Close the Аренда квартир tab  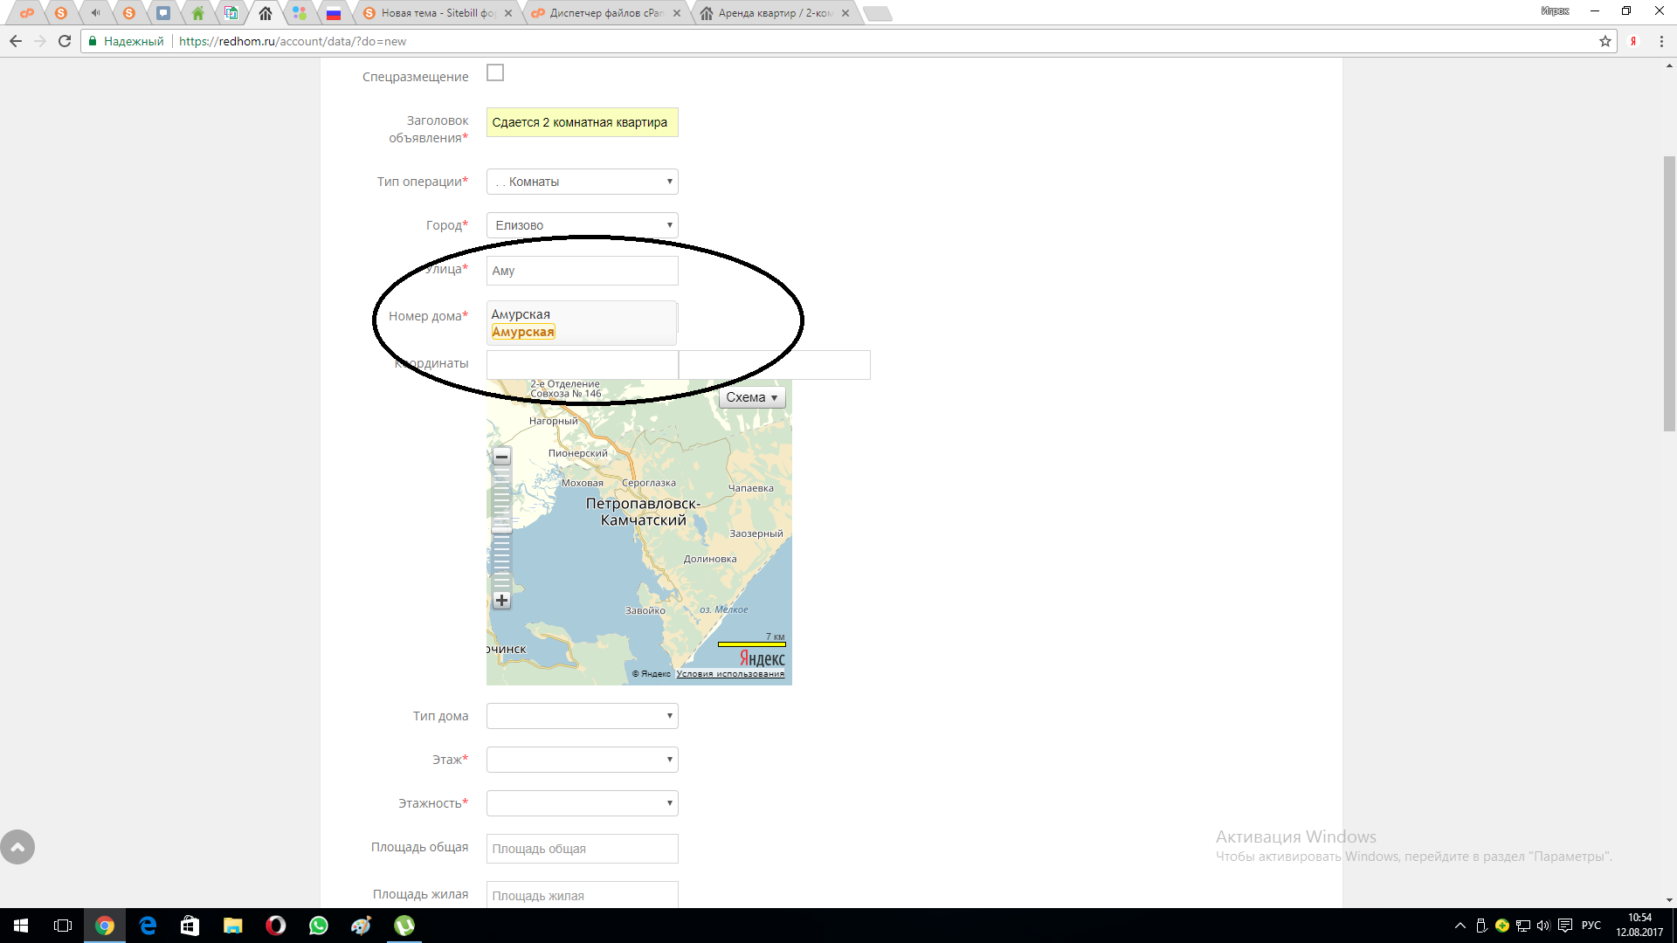tap(845, 13)
